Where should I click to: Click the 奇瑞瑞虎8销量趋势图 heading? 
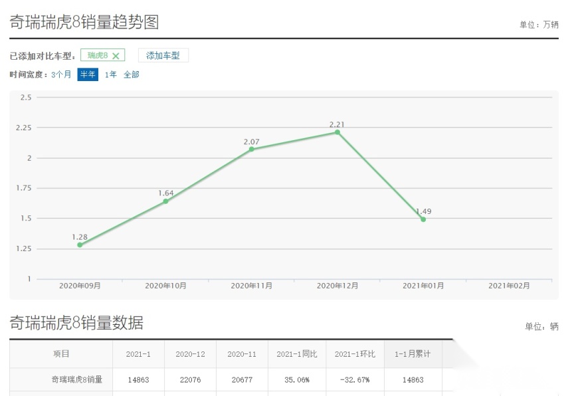[x=84, y=22]
